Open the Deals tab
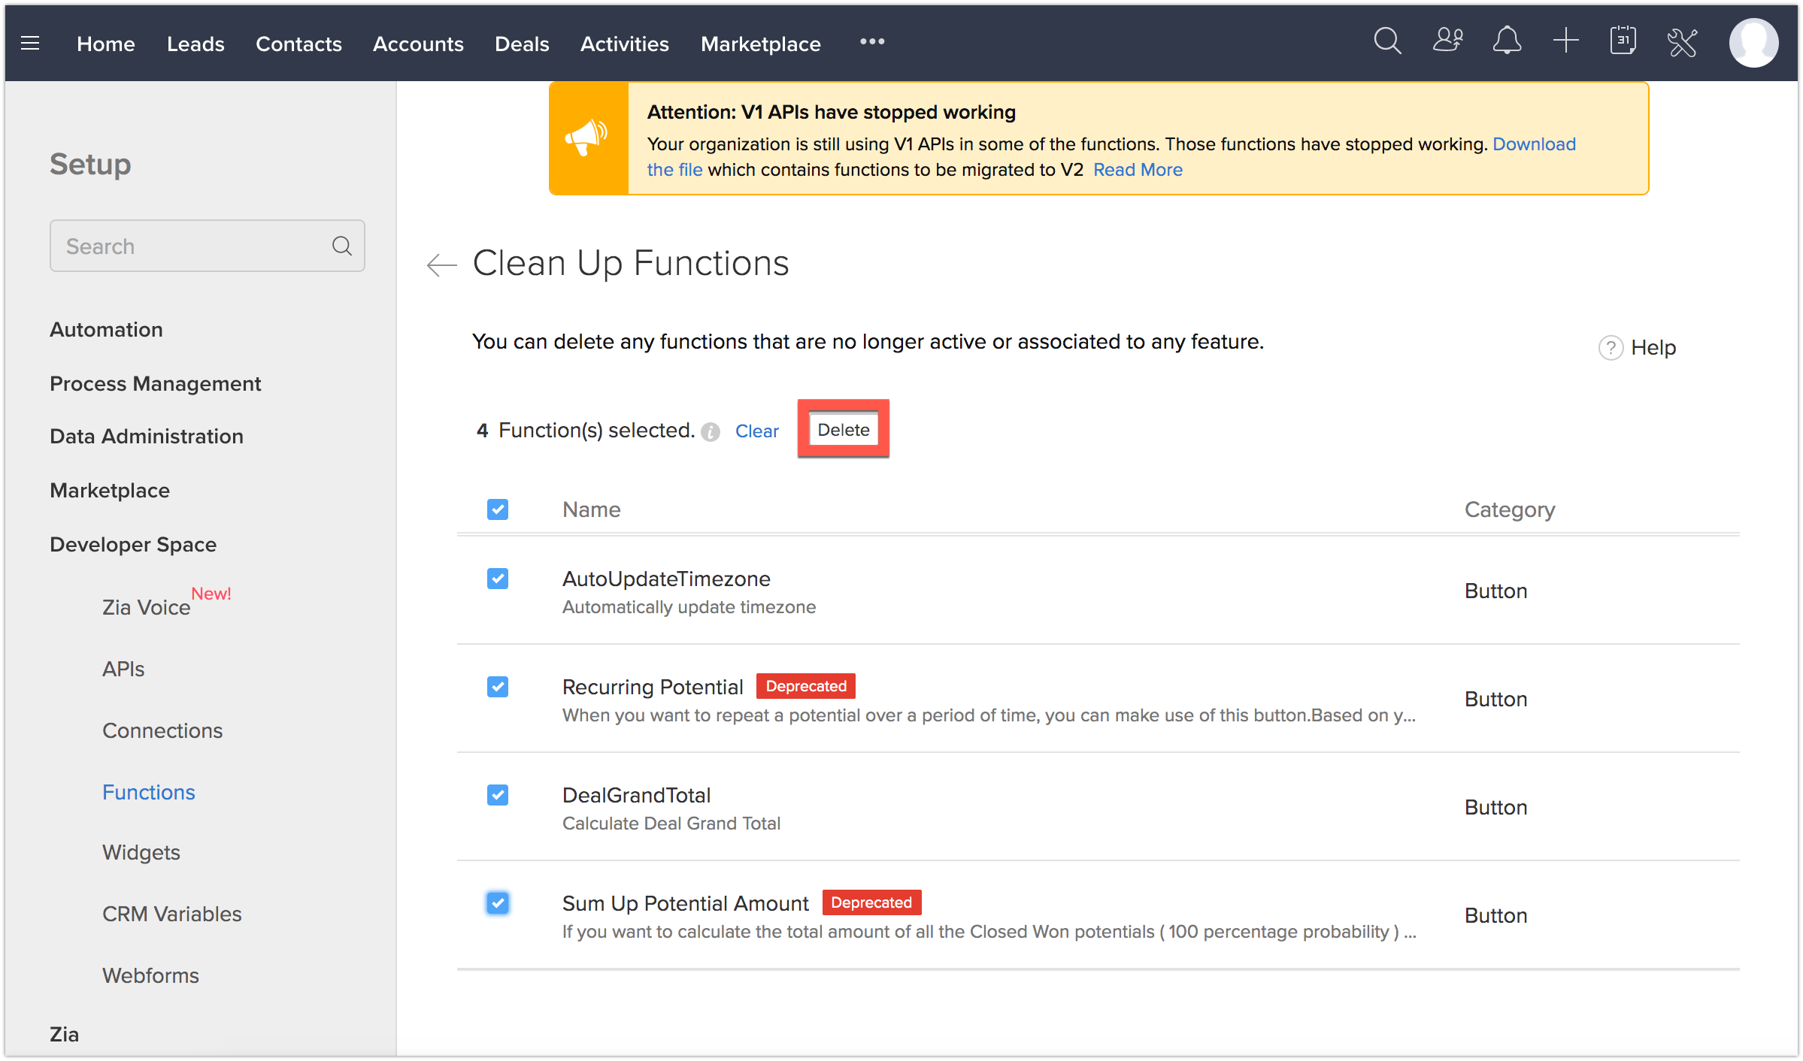 522,44
